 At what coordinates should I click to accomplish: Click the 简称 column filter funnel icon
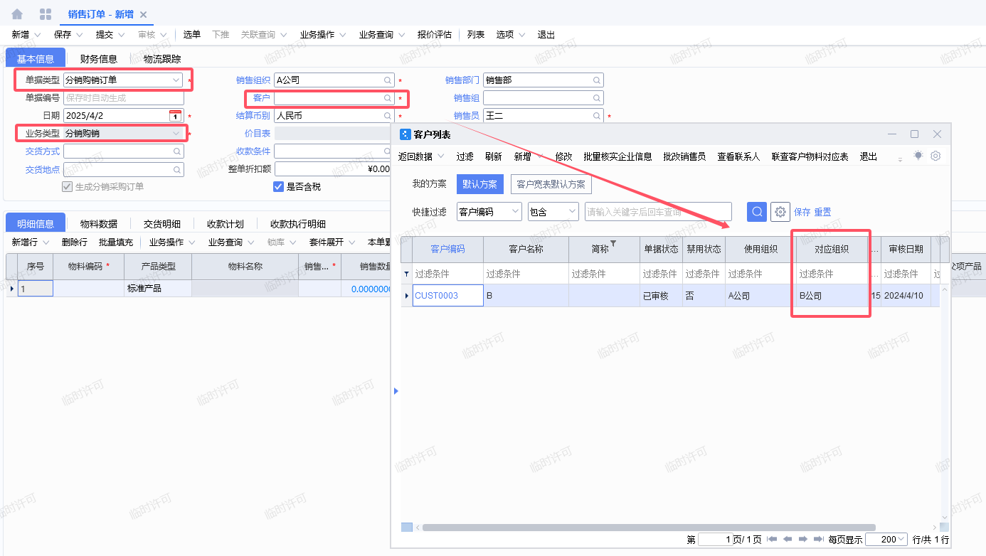[613, 245]
